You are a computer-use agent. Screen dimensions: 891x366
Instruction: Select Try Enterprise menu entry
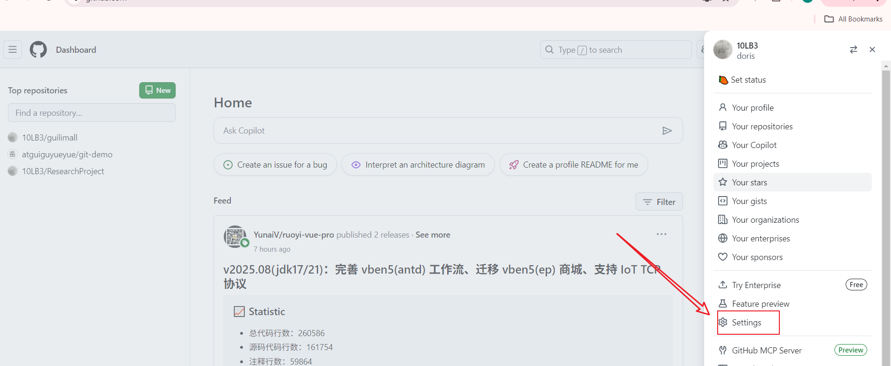[792, 285]
